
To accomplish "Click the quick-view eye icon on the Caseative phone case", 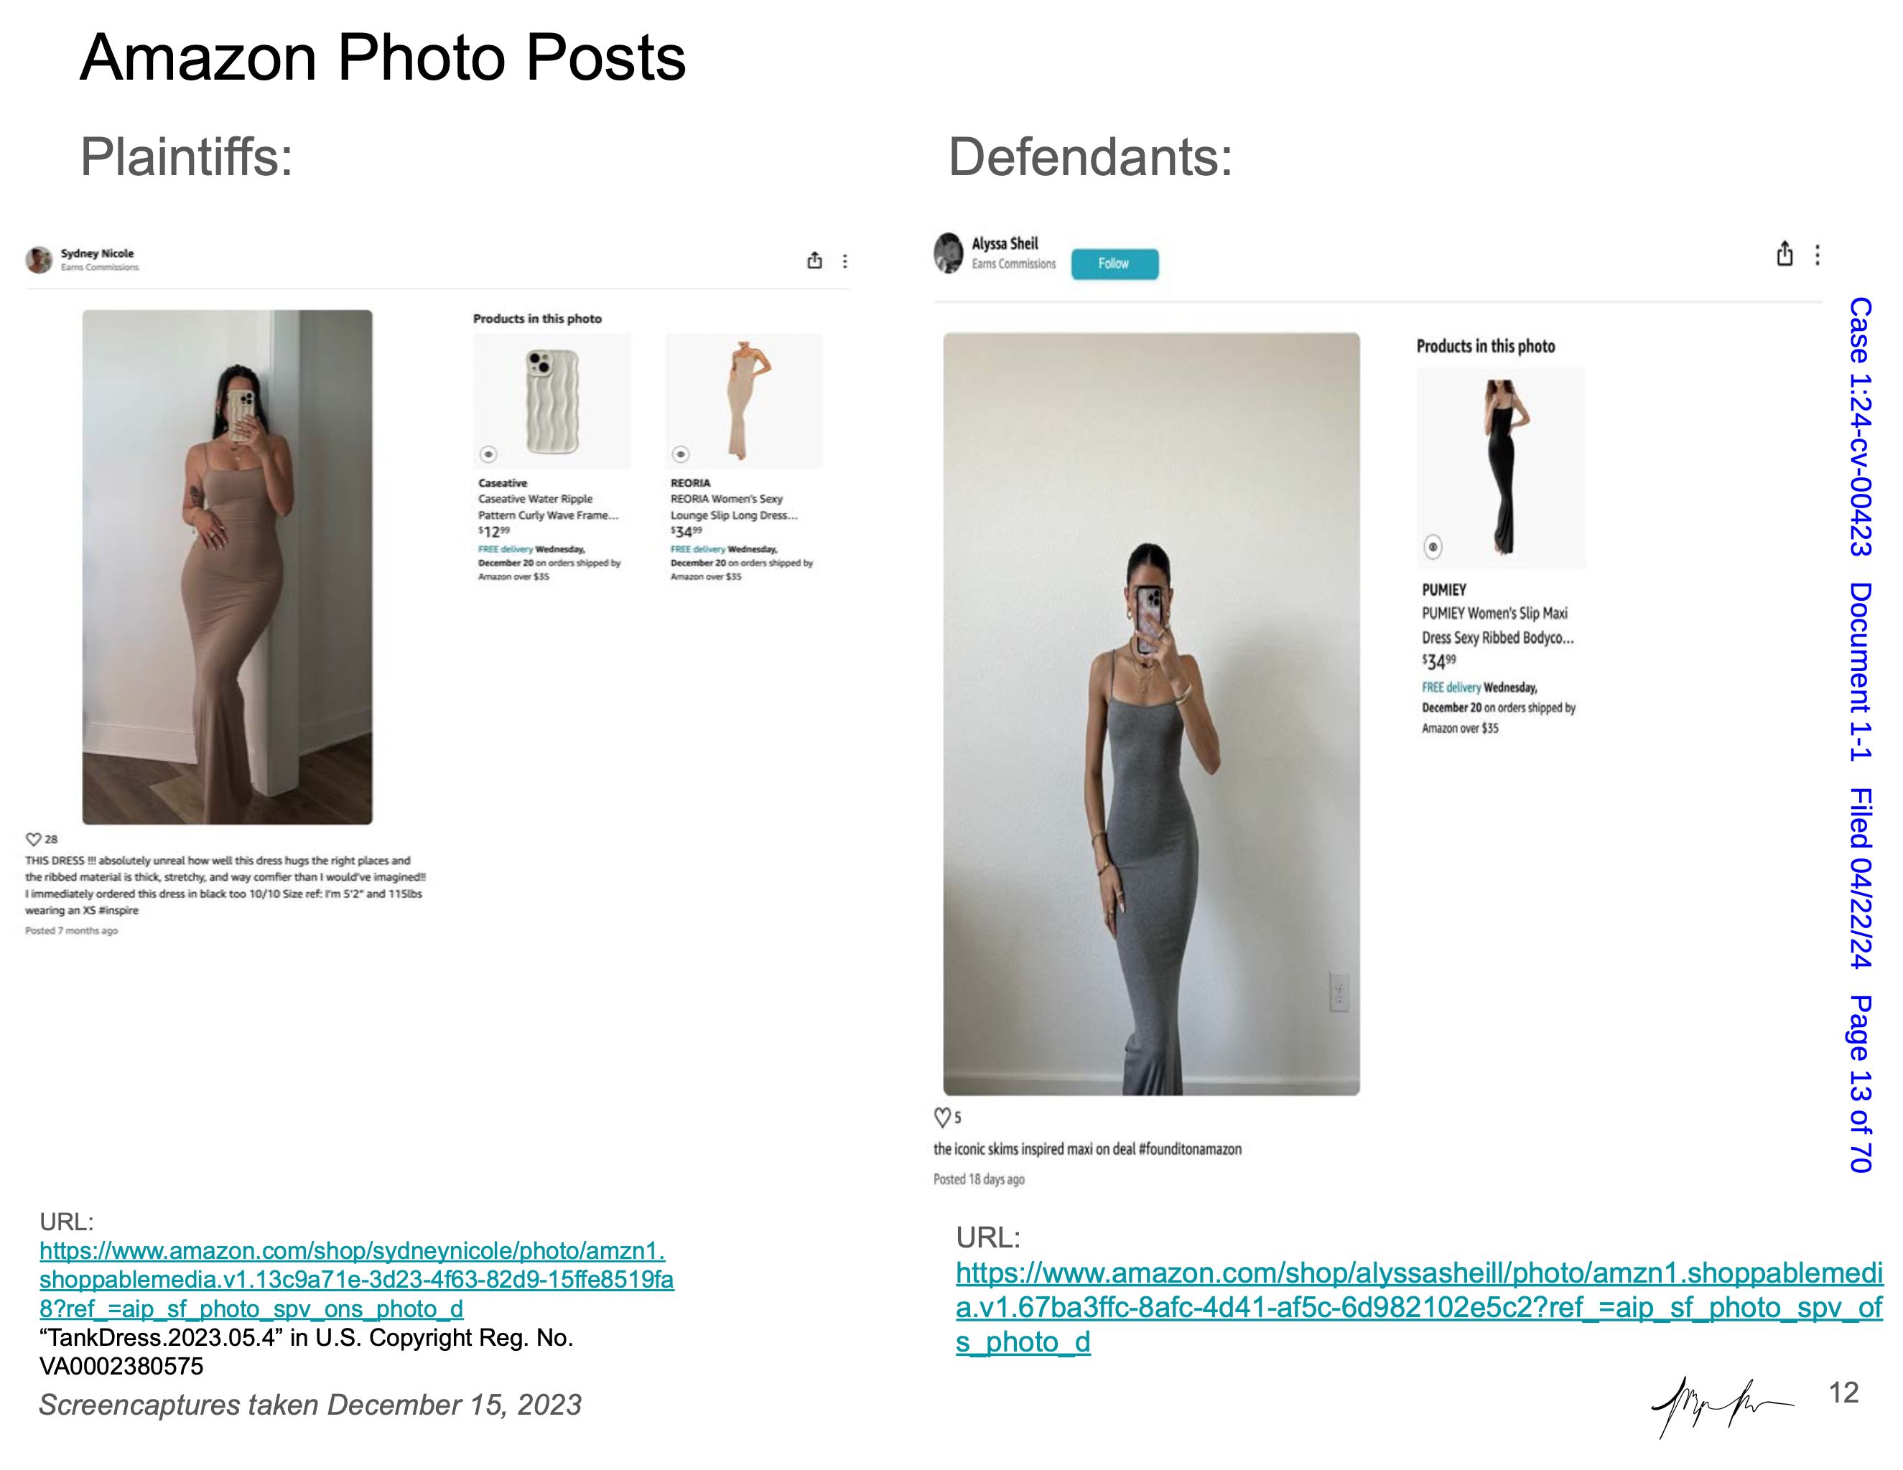I will 489,454.
